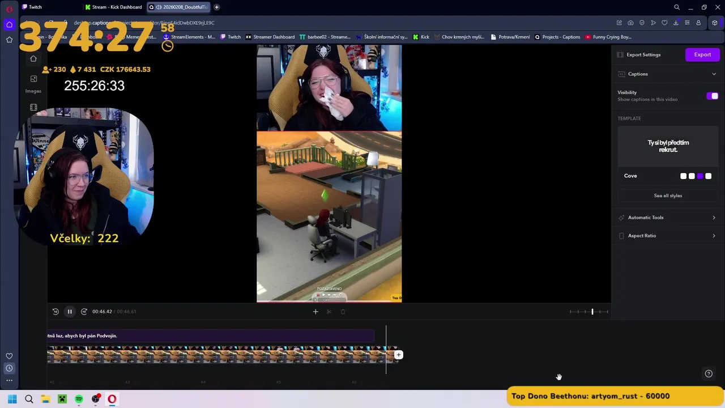This screenshot has height=408, width=725.
Task: Skip forward 10 seconds in the editor
Action: click(84, 311)
